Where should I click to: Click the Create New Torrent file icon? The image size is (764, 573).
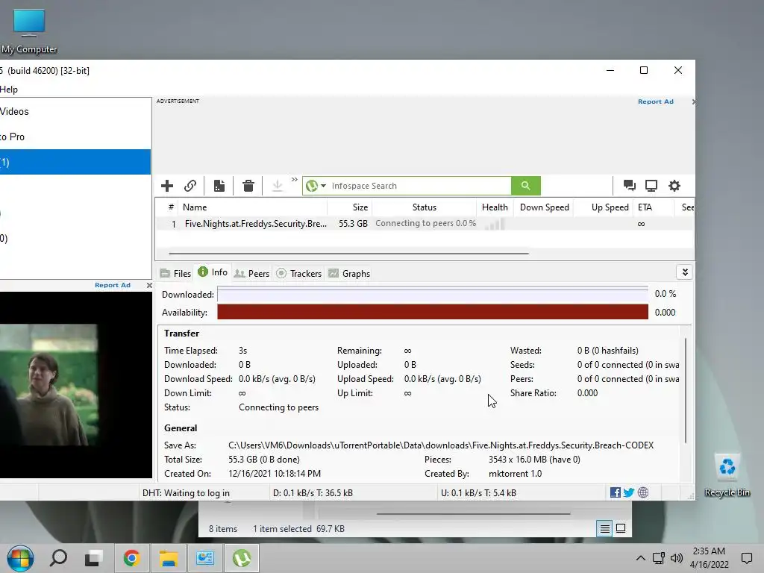pos(219,186)
